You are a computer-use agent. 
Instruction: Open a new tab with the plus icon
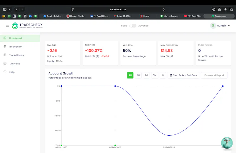[225, 9]
